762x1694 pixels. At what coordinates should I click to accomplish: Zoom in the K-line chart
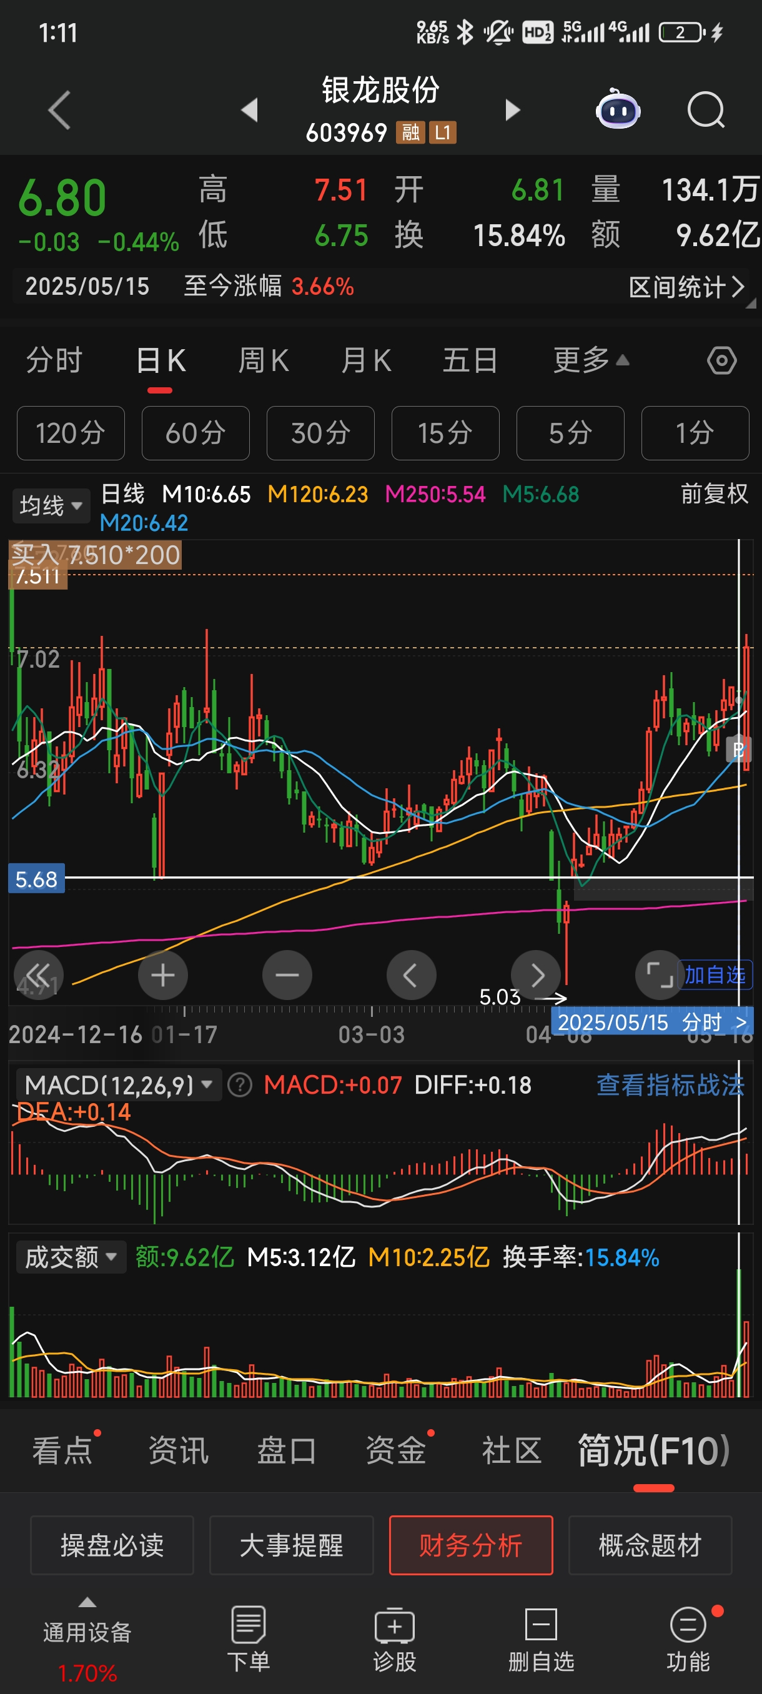(x=163, y=974)
